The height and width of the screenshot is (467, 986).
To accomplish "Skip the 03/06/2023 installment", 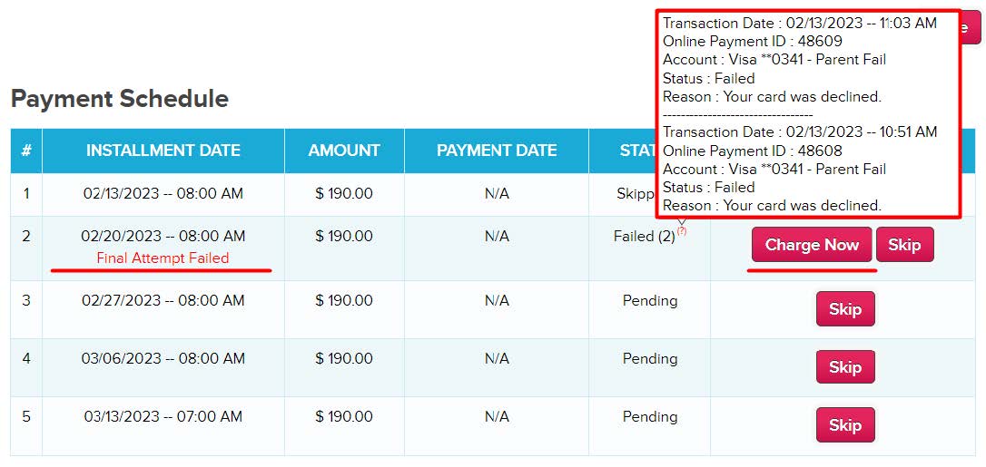I will [x=844, y=367].
